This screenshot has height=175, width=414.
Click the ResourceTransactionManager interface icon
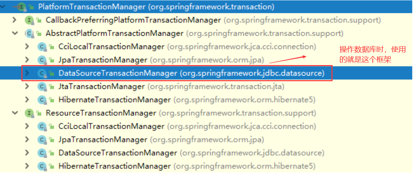coord(28,113)
